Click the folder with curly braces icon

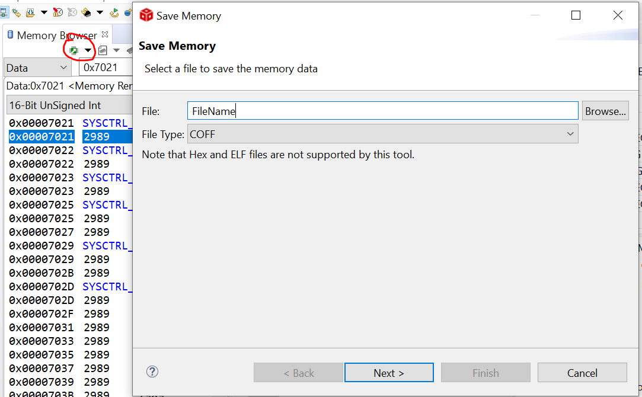coord(30,12)
